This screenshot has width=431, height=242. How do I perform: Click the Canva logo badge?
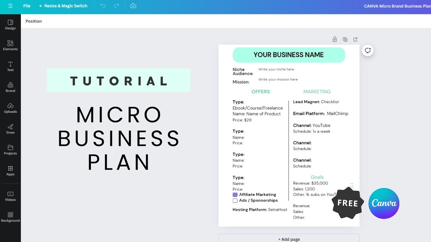pyautogui.click(x=384, y=203)
